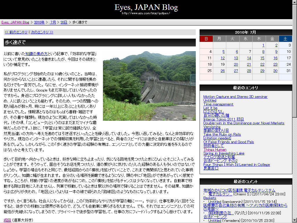The height and width of the screenshot is (223, 297).
Task: Select calendar date 15
Action: [262, 58]
